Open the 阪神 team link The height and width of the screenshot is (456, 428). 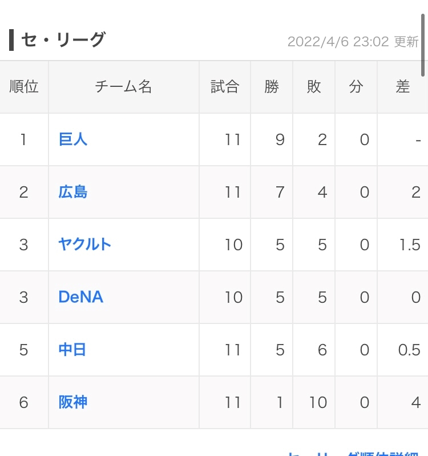click(73, 402)
